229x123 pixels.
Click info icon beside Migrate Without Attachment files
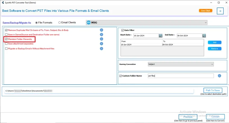coord(101,48)
